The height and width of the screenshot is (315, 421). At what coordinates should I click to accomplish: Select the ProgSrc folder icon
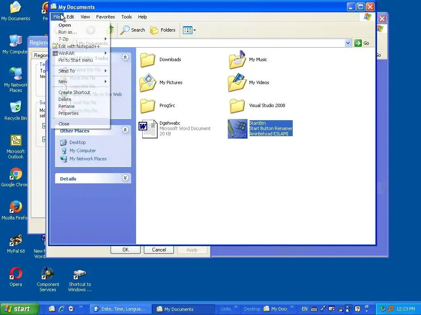click(x=148, y=106)
